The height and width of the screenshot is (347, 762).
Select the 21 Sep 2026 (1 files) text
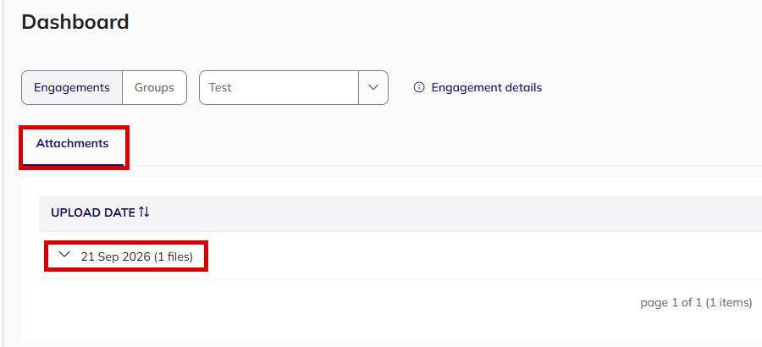tap(137, 256)
